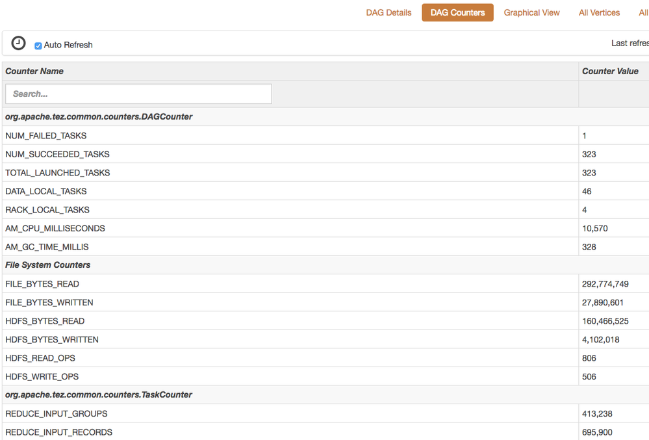This screenshot has height=440, width=649.
Task: Select the FILE_BYTES_READ counter row
Action: point(42,284)
